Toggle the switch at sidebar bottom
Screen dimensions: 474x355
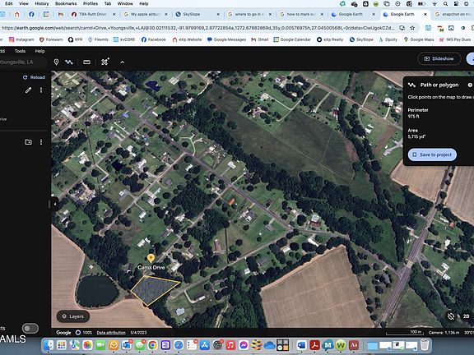(x=30, y=328)
